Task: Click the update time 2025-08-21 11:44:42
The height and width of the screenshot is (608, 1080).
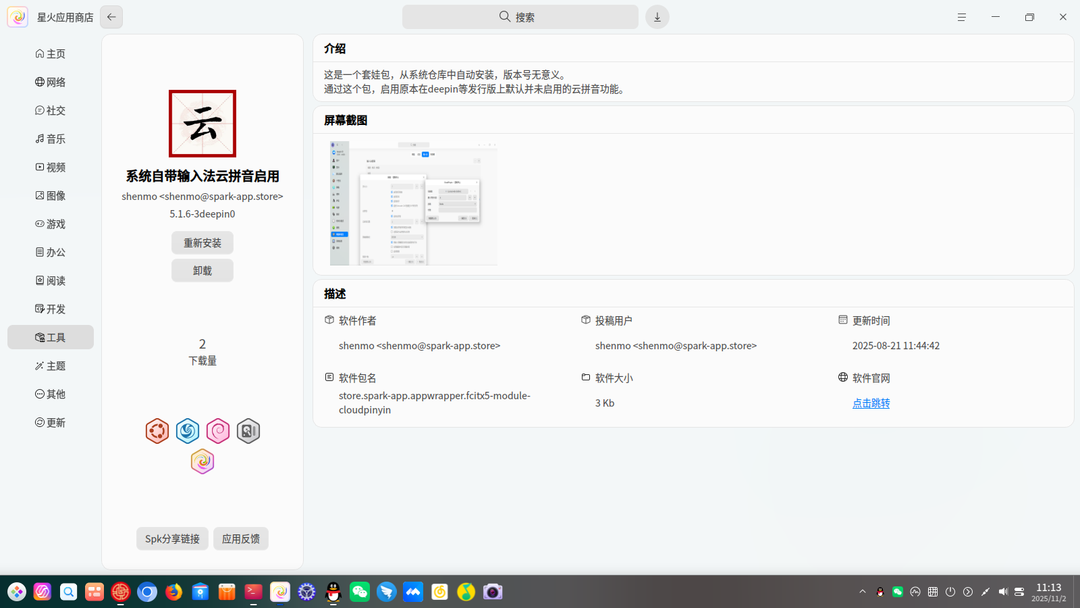Action: tap(896, 346)
